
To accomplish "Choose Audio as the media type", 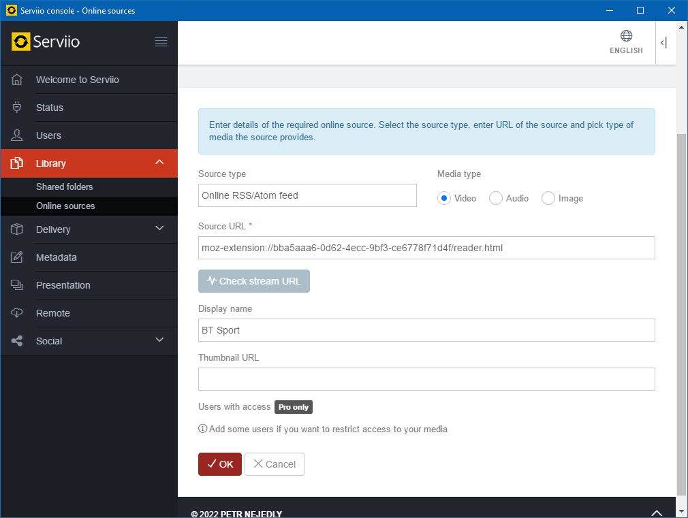I will pos(496,198).
